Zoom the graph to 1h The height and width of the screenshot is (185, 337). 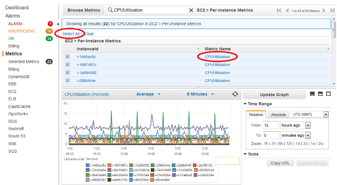coord(266,143)
